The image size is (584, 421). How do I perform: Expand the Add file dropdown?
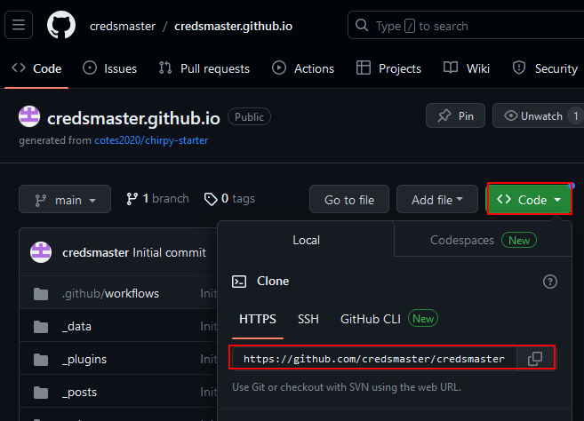click(x=436, y=199)
